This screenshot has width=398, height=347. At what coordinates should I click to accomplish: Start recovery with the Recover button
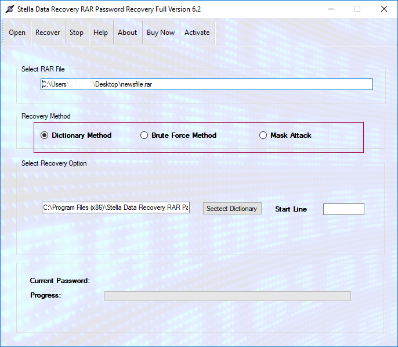point(48,33)
